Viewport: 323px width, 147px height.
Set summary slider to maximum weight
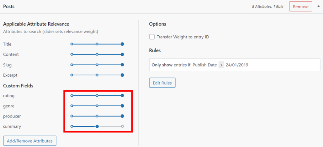[x=122, y=126]
